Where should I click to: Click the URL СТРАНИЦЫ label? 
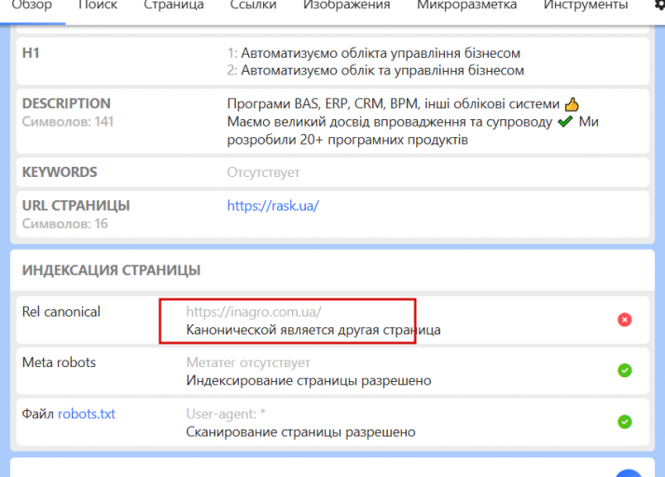(76, 206)
